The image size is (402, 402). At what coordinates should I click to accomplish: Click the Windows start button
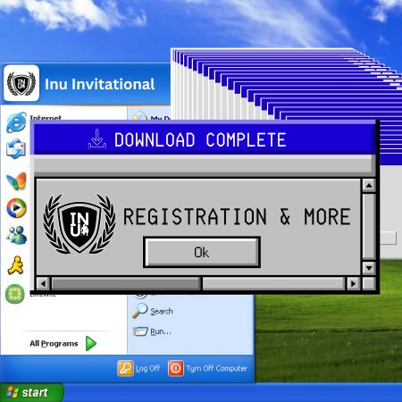click(31, 392)
